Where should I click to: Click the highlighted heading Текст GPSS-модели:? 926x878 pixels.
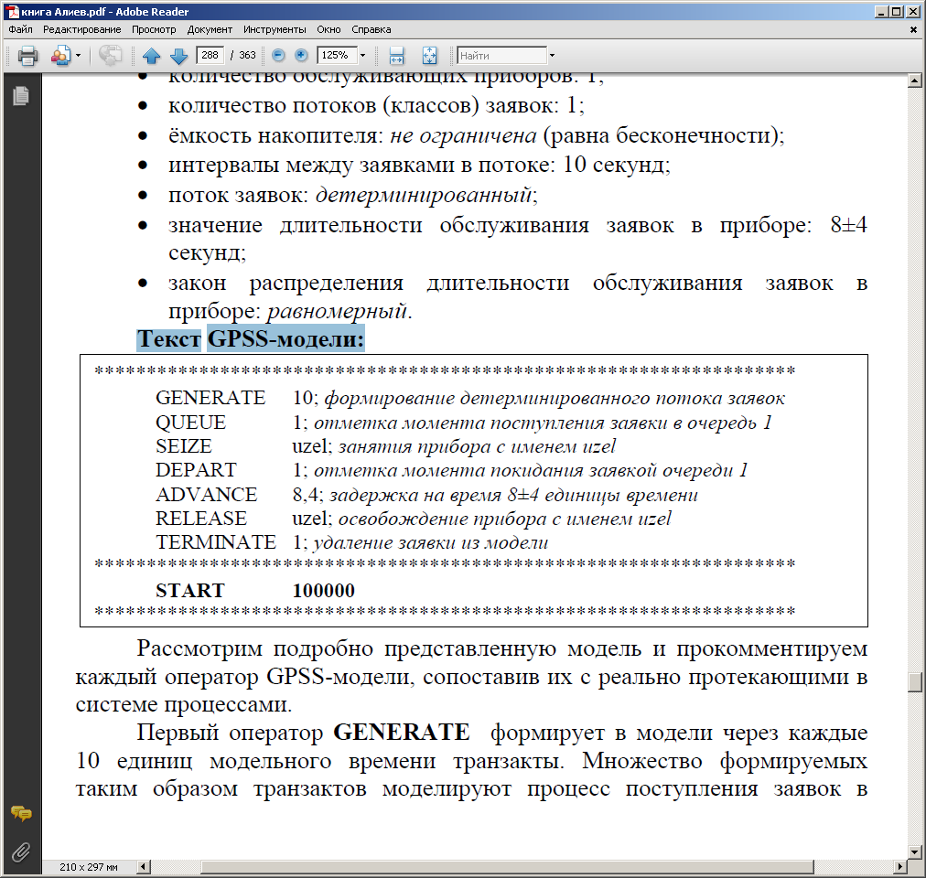(x=251, y=339)
